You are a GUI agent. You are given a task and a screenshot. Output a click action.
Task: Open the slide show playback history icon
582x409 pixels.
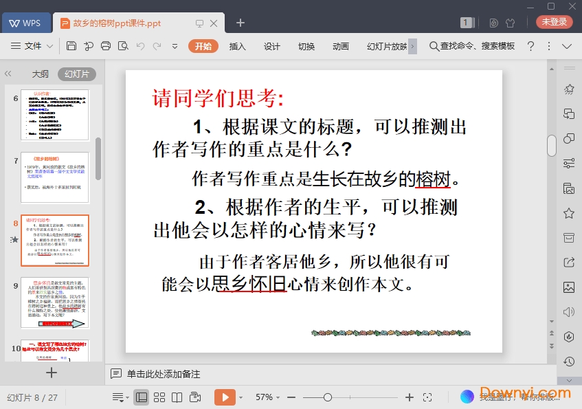tap(570, 361)
